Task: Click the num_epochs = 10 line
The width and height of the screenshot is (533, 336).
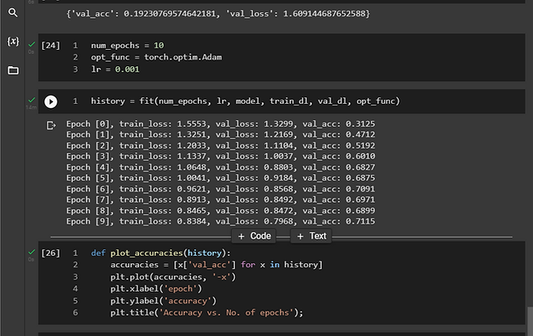Action: pyautogui.click(x=127, y=46)
